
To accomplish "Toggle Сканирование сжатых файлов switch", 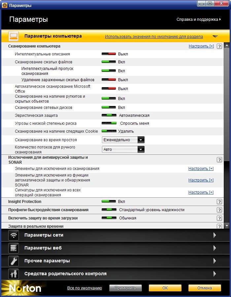I will point(109,62).
